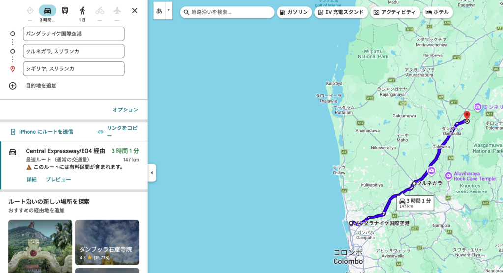503x273 pixels.
Task: Click the Dambulla map label
Action: [452, 131]
